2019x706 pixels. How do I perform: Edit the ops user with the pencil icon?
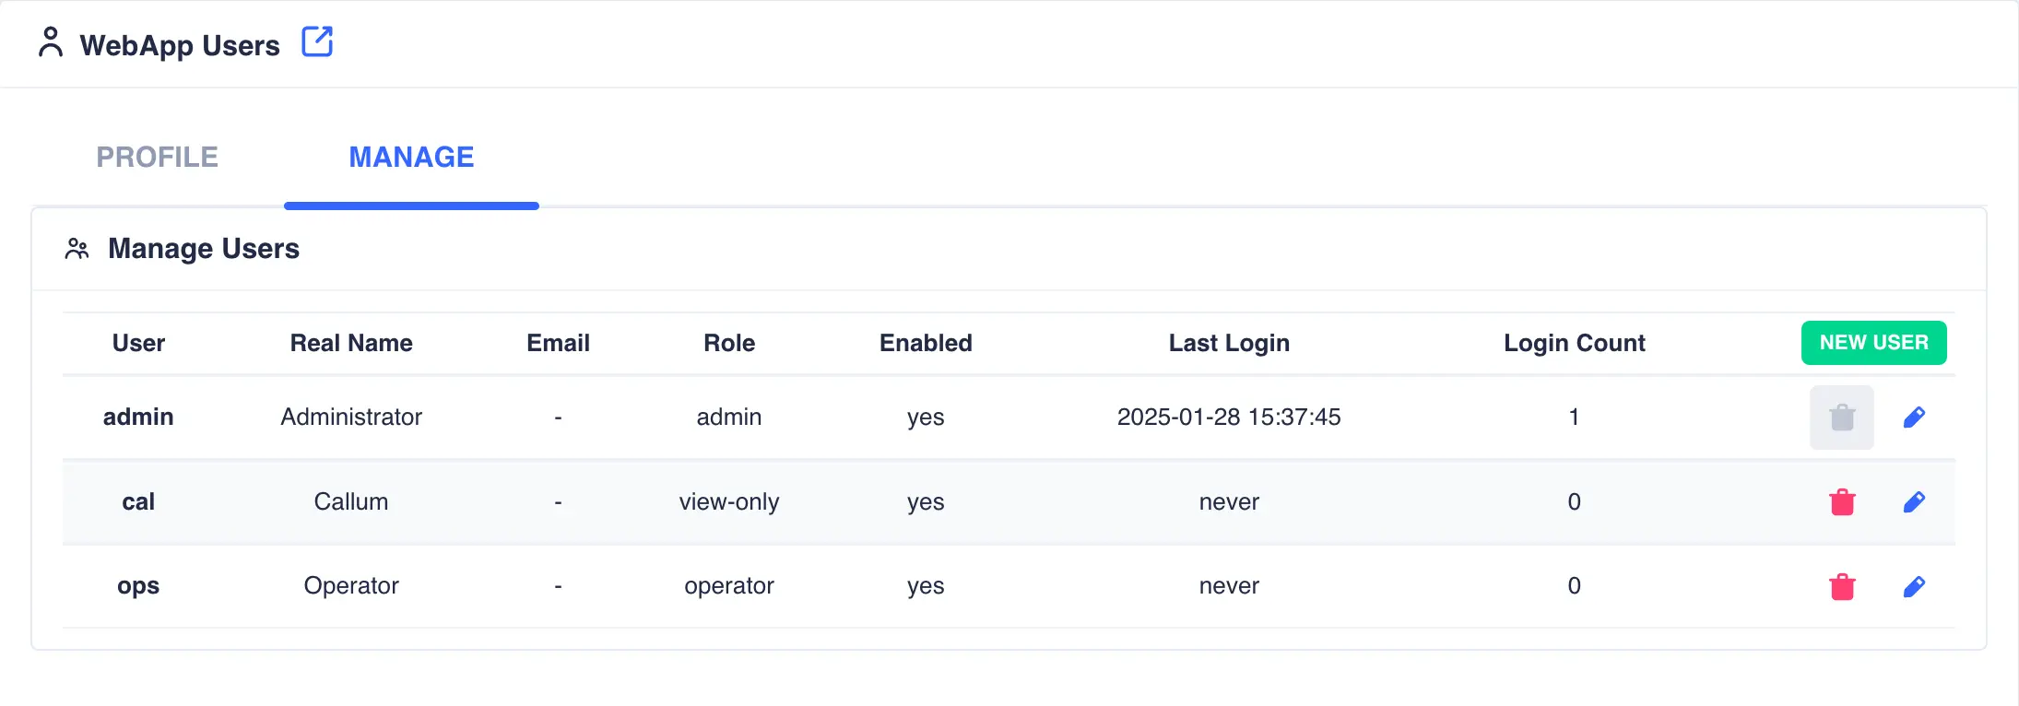1913,586
